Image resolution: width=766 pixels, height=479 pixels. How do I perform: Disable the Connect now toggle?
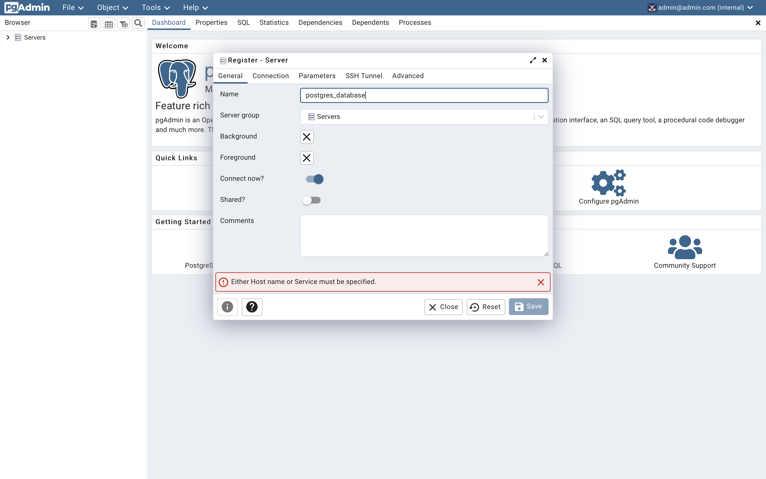click(x=315, y=179)
